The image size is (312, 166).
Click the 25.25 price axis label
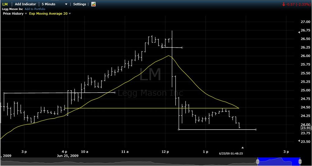306,82
